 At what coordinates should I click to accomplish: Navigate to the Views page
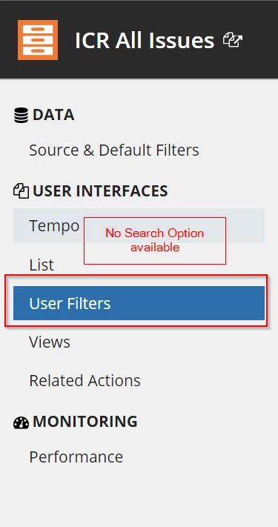50,342
